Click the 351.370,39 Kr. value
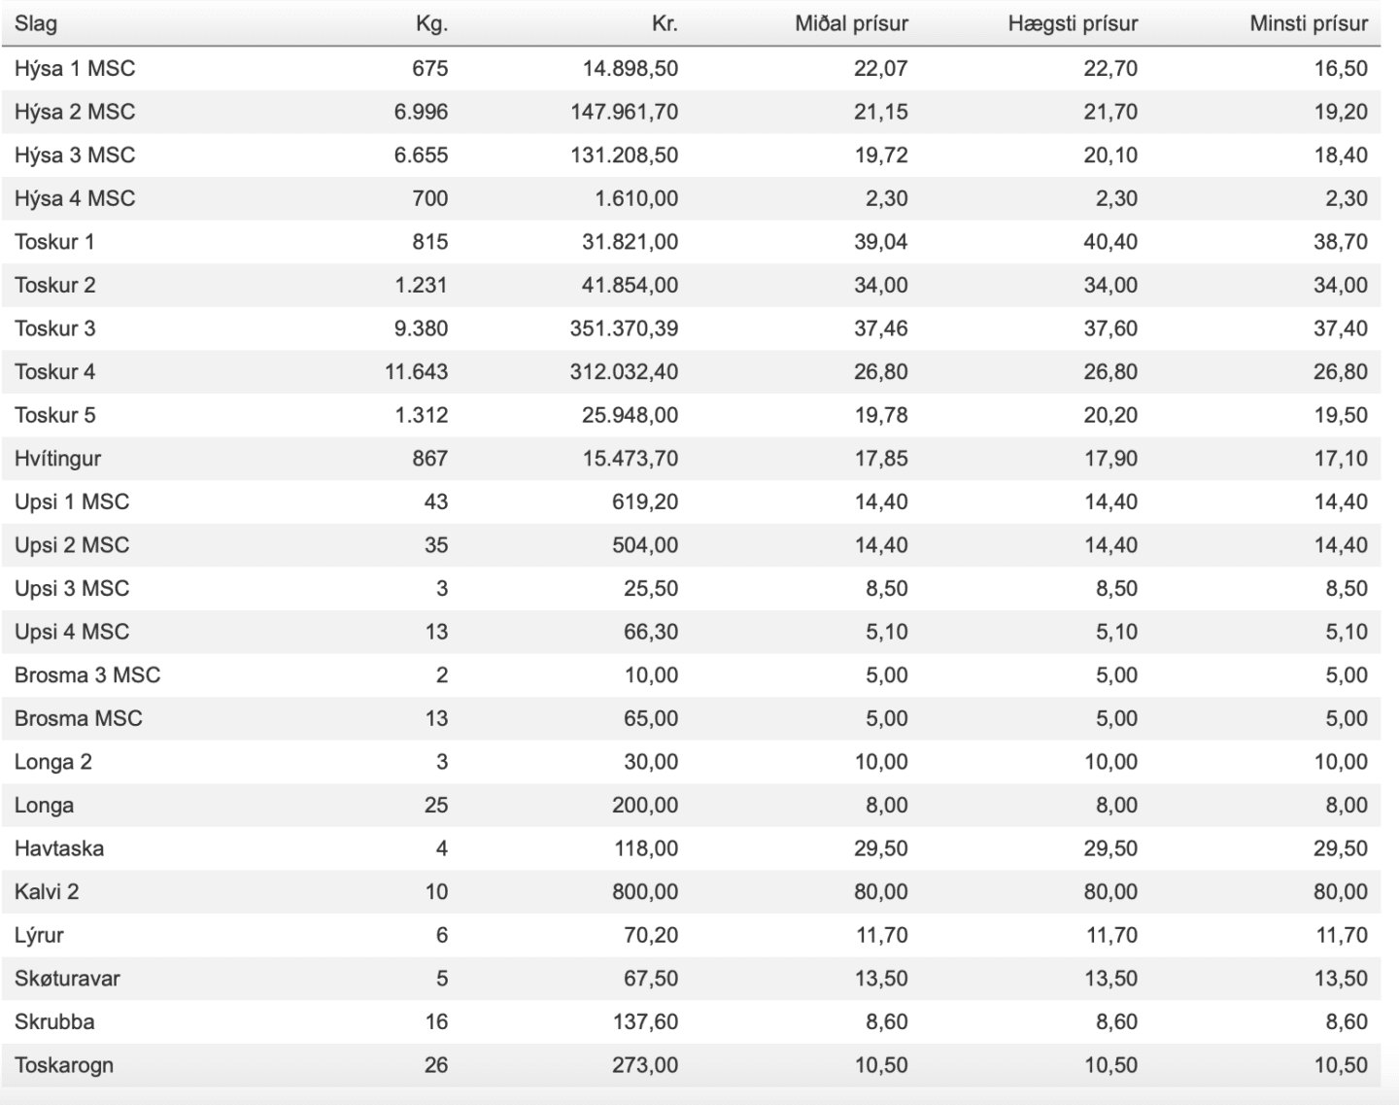Screen dimensions: 1399x1105 pos(624,328)
